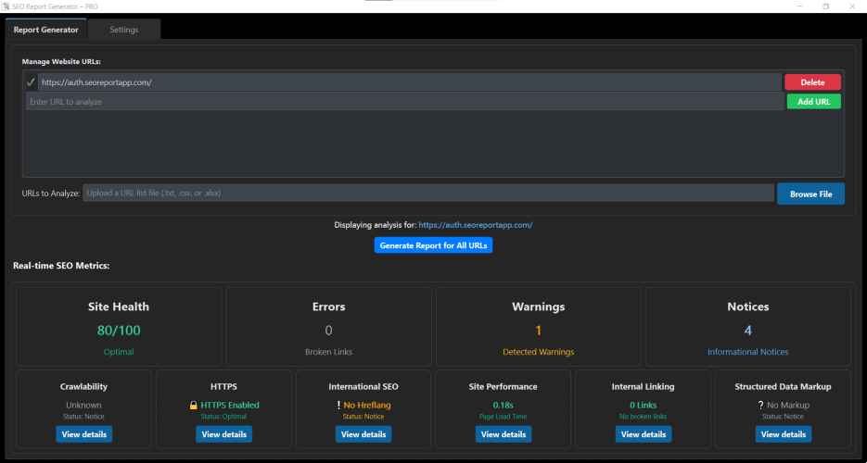
Task: Click the Site Health score 80/100
Action: (x=119, y=331)
